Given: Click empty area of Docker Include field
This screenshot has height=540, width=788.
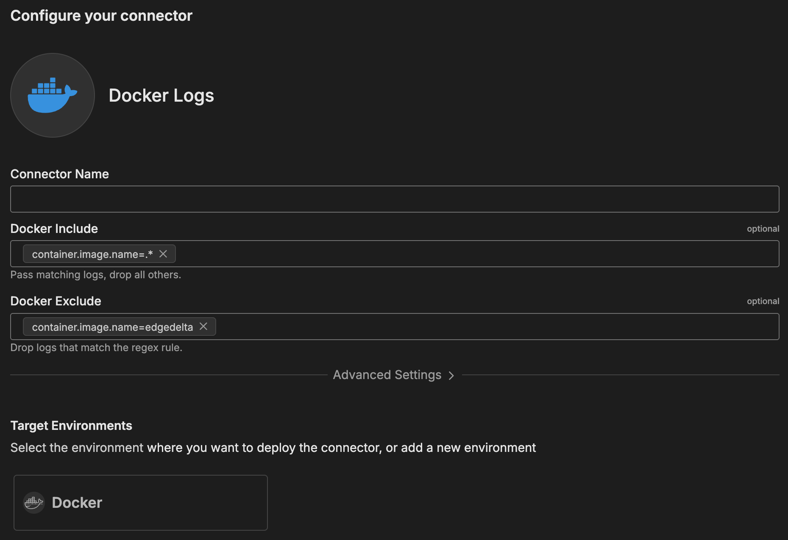Looking at the screenshot, I should coord(466,254).
